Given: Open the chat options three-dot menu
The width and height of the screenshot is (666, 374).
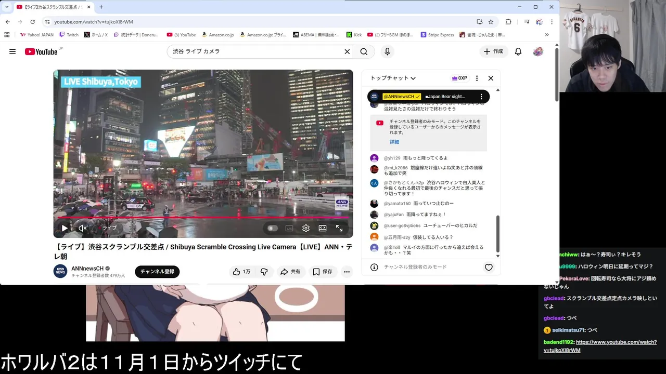Looking at the screenshot, I should pos(477,78).
